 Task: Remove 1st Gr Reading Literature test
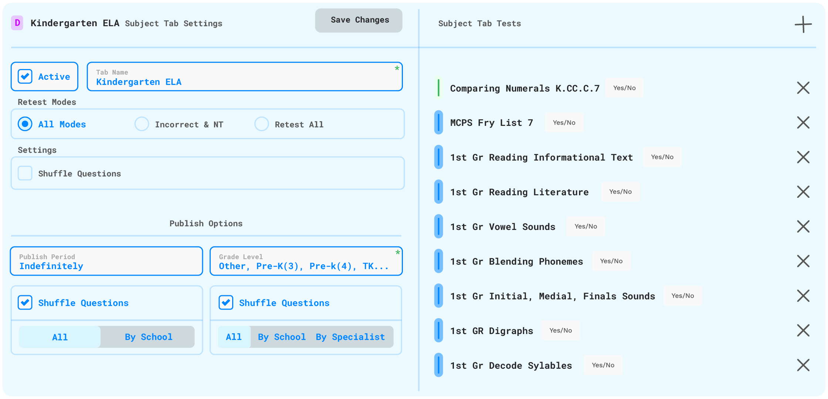803,192
